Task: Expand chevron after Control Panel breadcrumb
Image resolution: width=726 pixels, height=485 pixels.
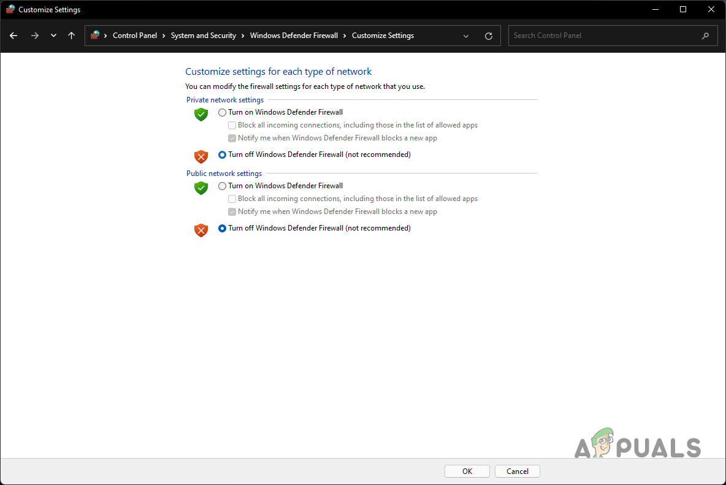Action: coord(164,36)
